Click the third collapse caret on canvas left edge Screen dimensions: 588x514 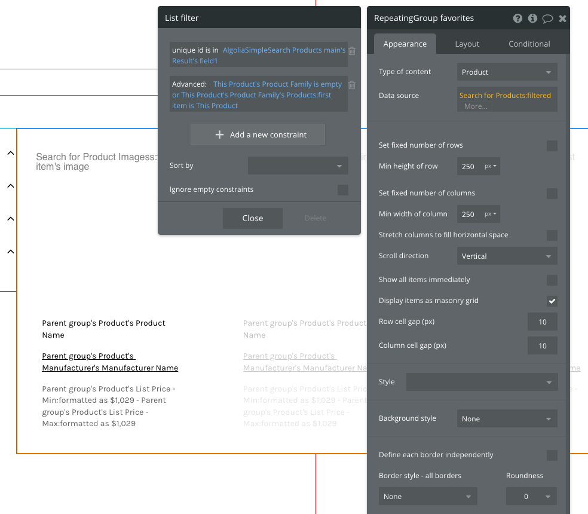11,219
